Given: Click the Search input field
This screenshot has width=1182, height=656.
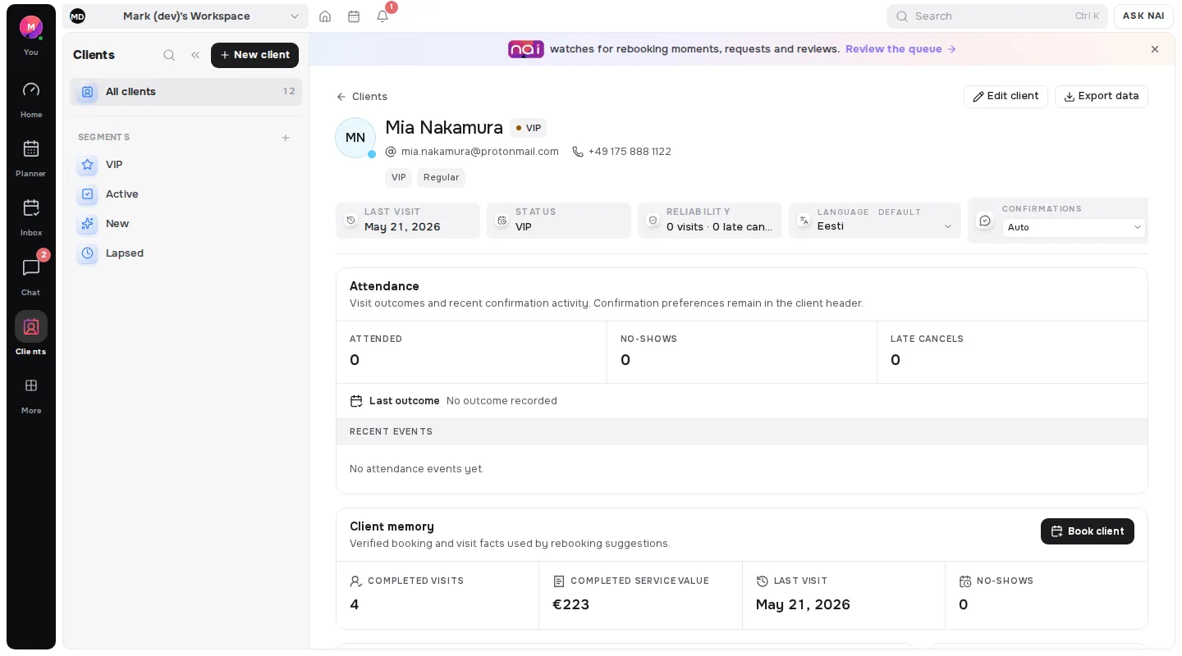Looking at the screenshot, I should coord(997,16).
